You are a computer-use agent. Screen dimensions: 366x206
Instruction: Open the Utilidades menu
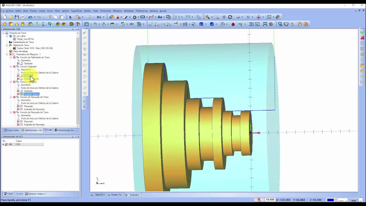[x=129, y=11]
